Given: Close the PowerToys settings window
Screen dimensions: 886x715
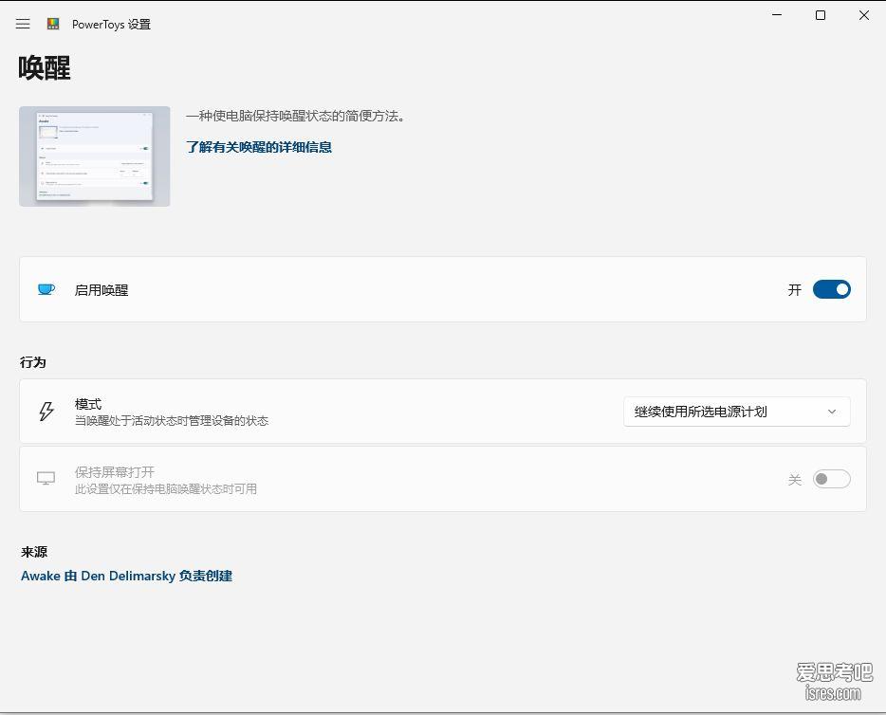Looking at the screenshot, I should point(864,15).
